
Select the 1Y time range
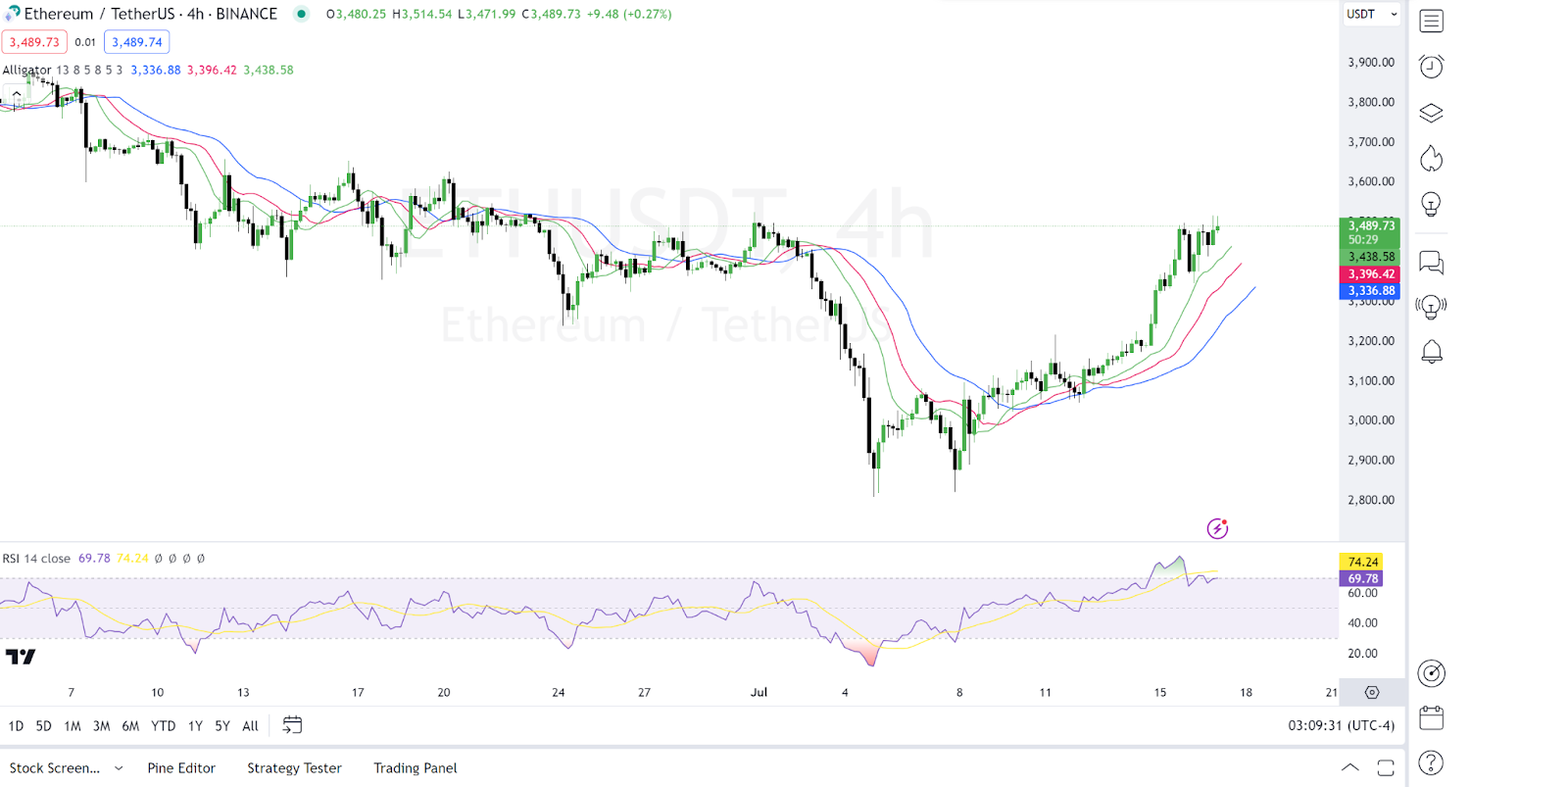pyautogui.click(x=195, y=726)
